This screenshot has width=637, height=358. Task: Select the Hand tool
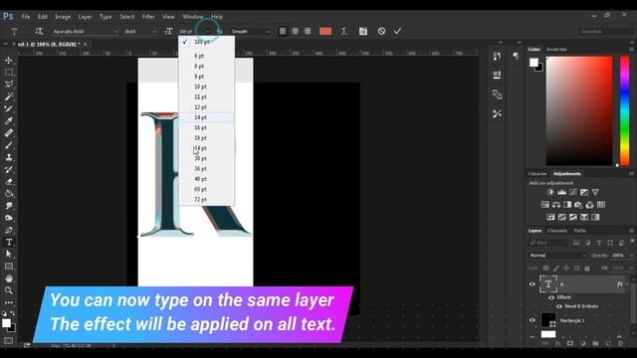point(9,278)
